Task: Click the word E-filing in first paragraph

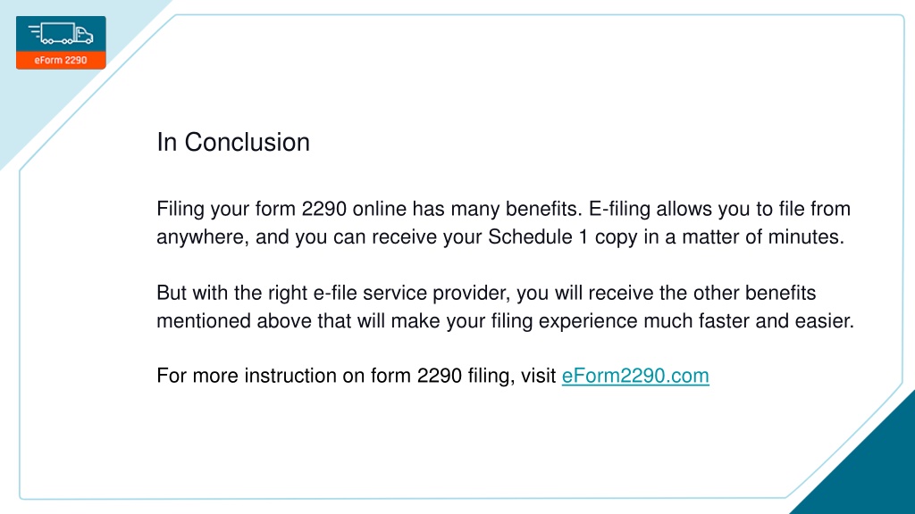Action: (619, 209)
